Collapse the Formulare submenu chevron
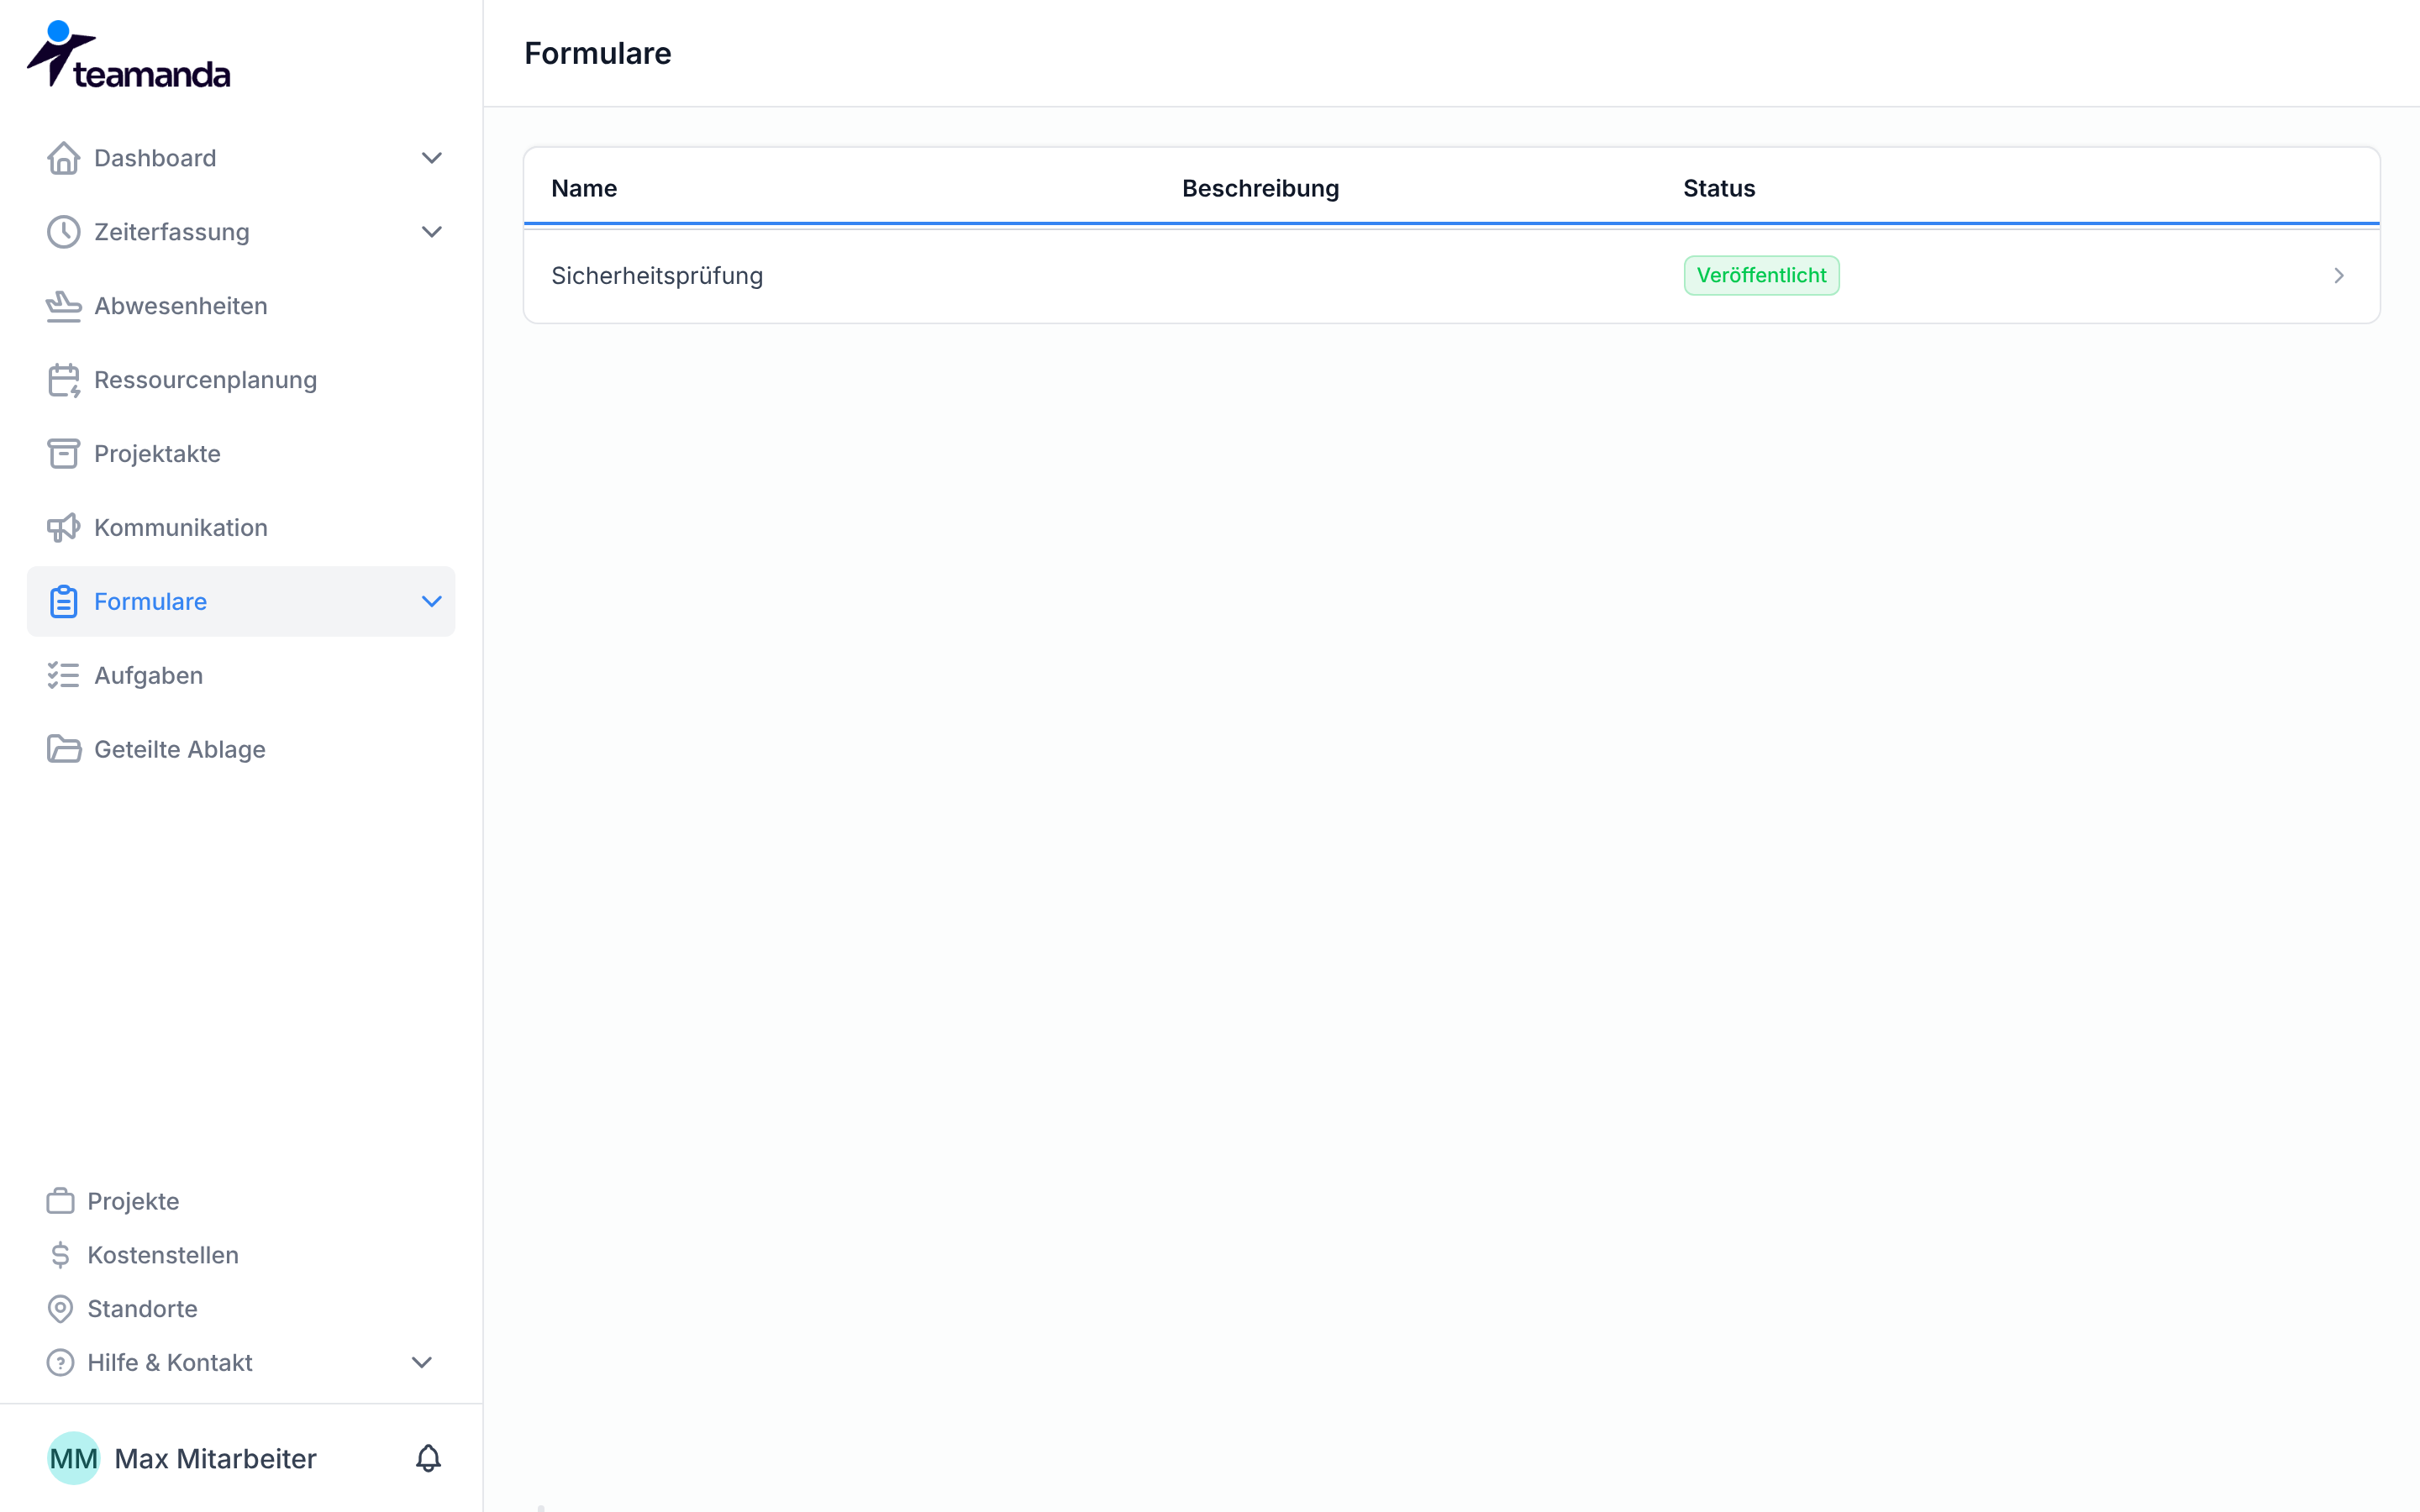Viewport: 2420px width, 1512px height. coord(431,602)
